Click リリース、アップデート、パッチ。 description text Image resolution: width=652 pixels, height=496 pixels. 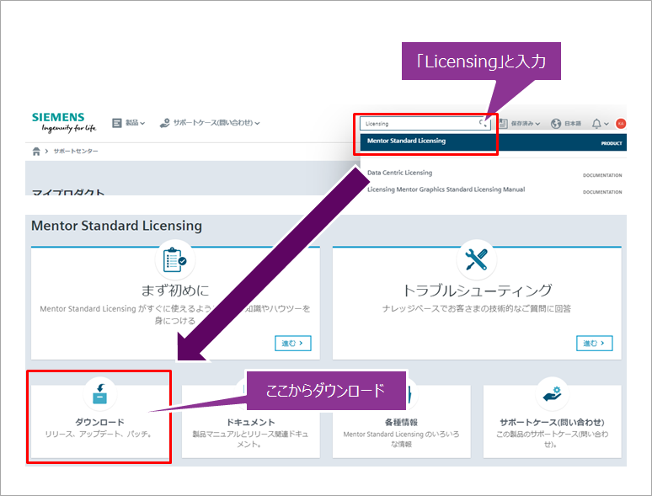click(x=99, y=434)
